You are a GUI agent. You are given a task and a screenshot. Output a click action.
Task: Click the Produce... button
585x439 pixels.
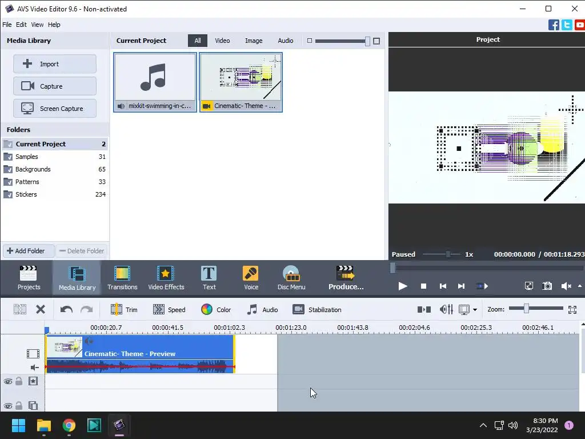coord(346,278)
